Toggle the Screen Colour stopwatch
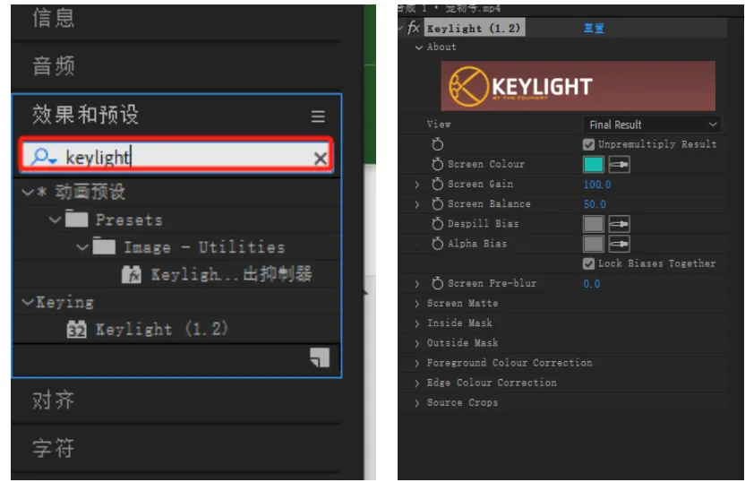Viewport: 754px width, 491px height. tap(437, 165)
